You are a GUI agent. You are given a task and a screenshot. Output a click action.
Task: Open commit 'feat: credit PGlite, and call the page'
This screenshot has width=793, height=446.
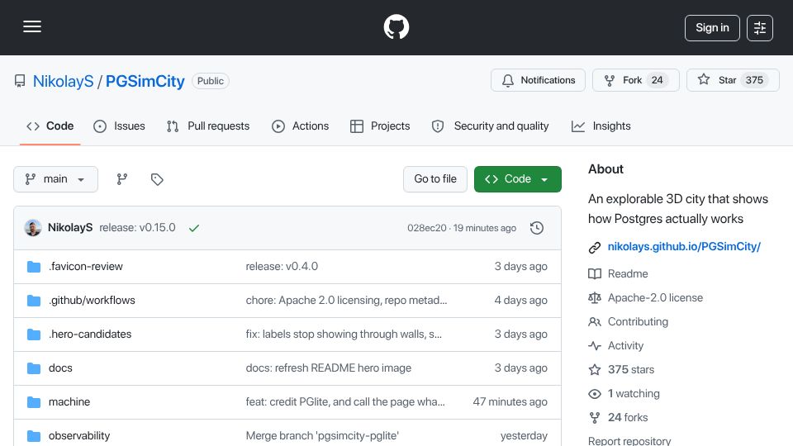(x=345, y=402)
